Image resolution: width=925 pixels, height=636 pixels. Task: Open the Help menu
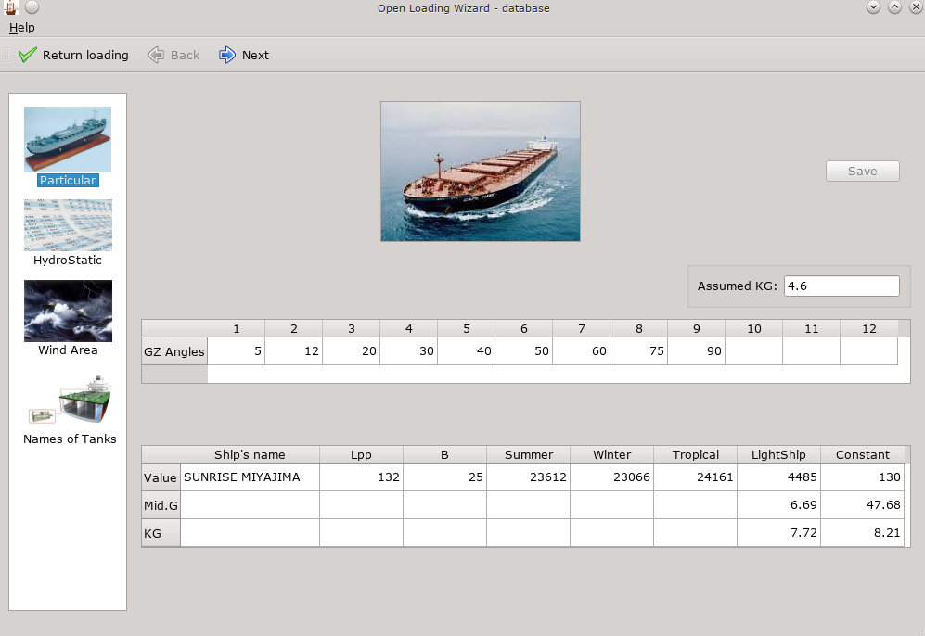21,28
